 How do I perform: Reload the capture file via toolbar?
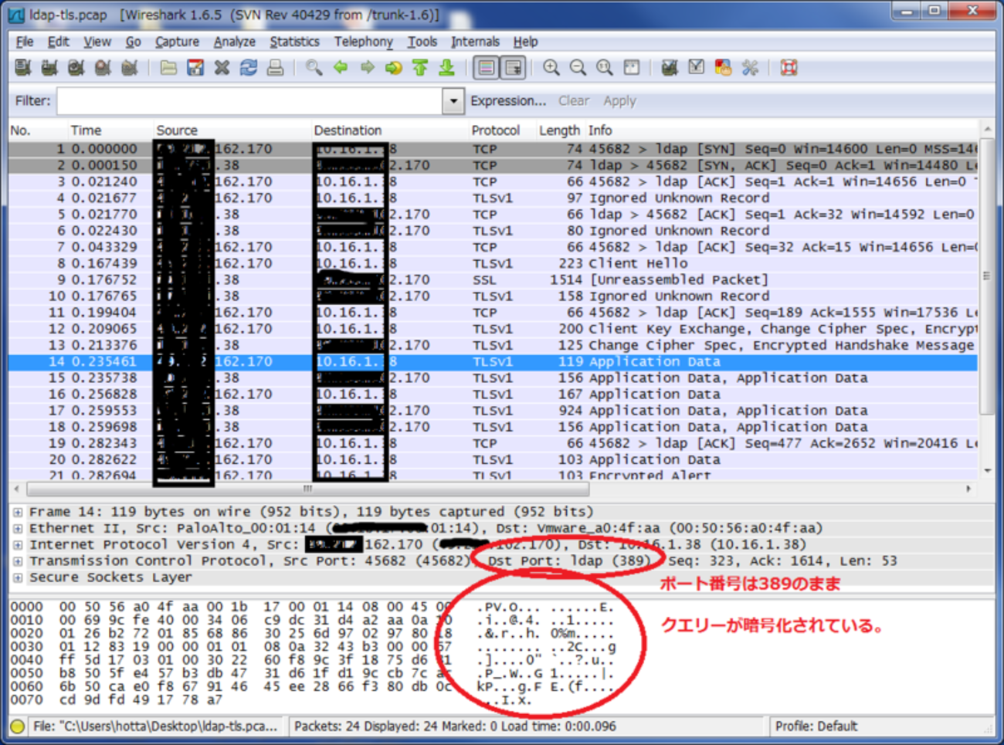pyautogui.click(x=249, y=68)
